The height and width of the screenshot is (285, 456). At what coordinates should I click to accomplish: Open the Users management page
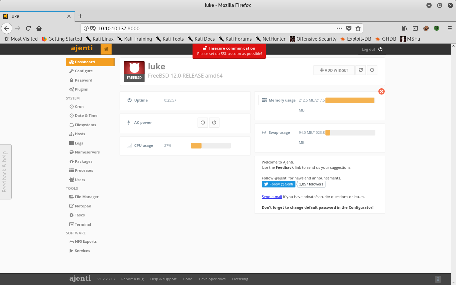pyautogui.click(x=77, y=180)
